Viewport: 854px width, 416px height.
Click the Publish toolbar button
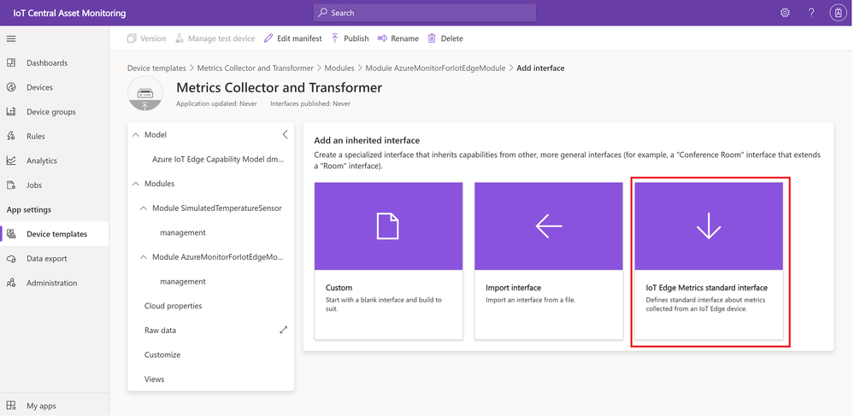pos(350,38)
